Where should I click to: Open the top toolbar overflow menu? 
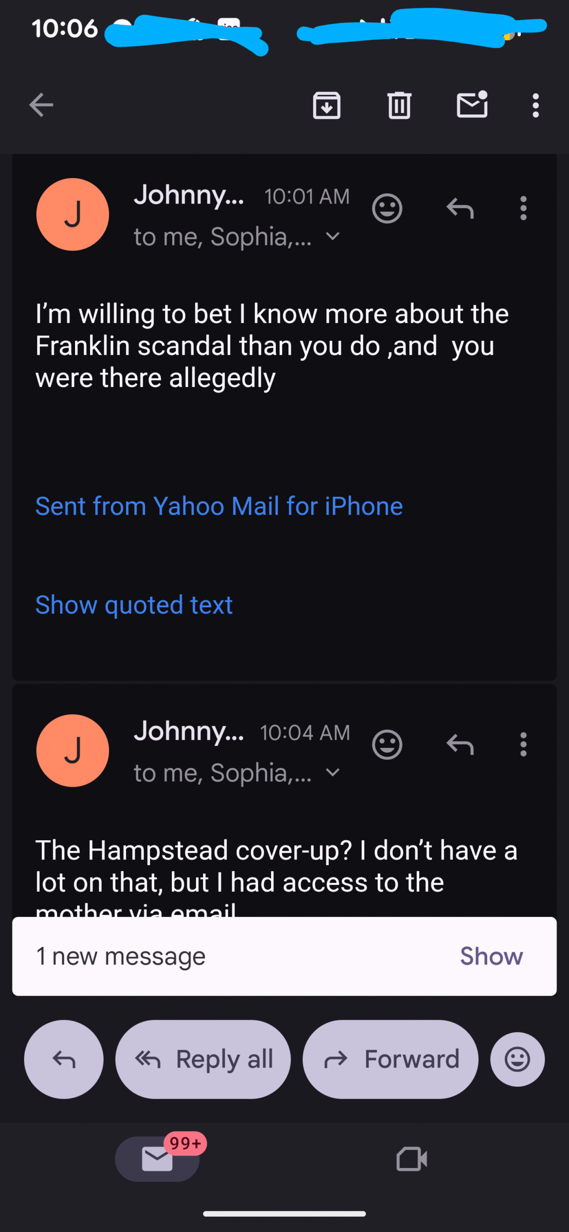(x=535, y=105)
